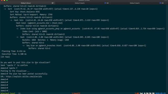Click the 'Planning Time: 0.416 ms' line
Image resolution: width=168 pixels, height=94 pixels.
(x=13, y=51)
